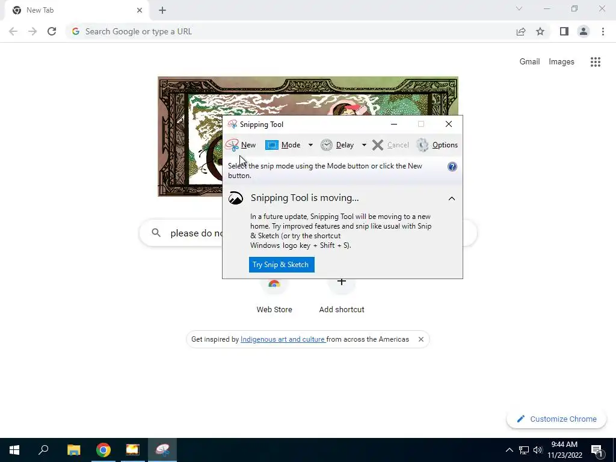This screenshot has height=462, width=616.
Task: Open Google Images link
Action: pos(561,62)
